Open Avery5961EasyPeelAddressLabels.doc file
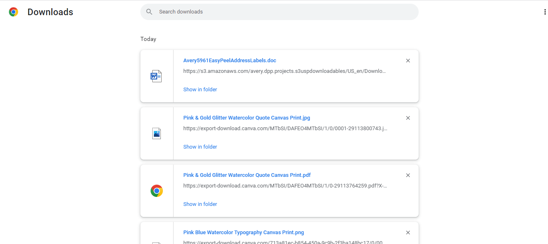The width and height of the screenshot is (548, 244). coord(230,61)
